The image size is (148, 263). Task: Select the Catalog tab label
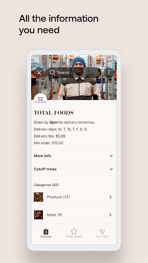[46, 236]
